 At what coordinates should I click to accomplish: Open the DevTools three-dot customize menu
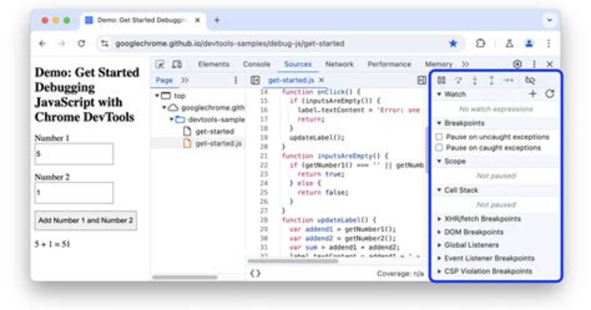[x=534, y=64]
